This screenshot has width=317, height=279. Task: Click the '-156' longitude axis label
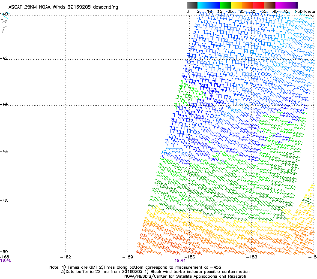coord(190,257)
